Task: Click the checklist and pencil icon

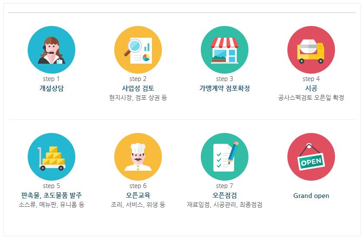Action: pyautogui.click(x=225, y=157)
